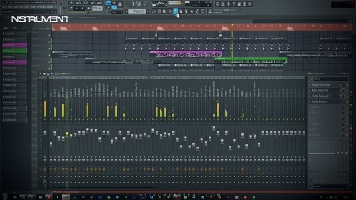Open the Patterns tab in the picker panel
This screenshot has width=356, height=200.
tap(6, 28)
